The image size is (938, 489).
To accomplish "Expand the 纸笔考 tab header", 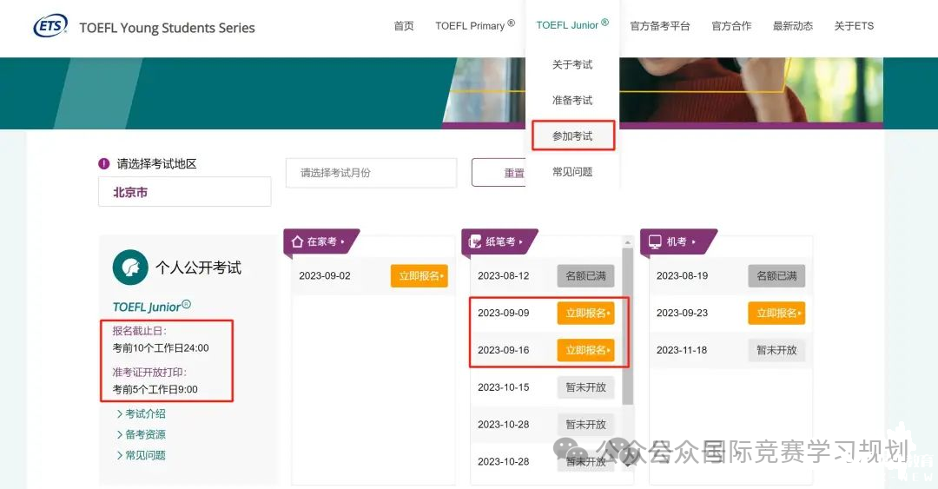I will [x=499, y=241].
